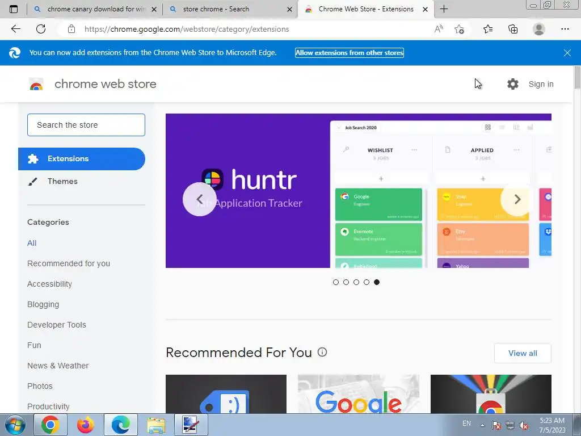Open the Collections icon
The height and width of the screenshot is (436, 581).
(x=513, y=29)
